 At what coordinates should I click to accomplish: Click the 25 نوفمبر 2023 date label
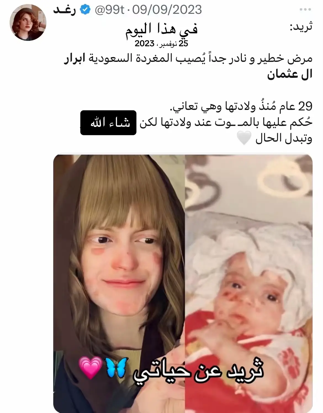click(161, 43)
